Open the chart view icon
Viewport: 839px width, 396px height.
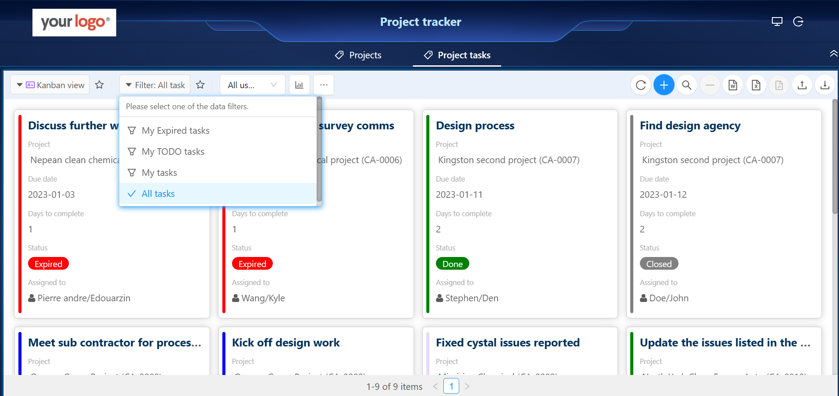click(300, 85)
